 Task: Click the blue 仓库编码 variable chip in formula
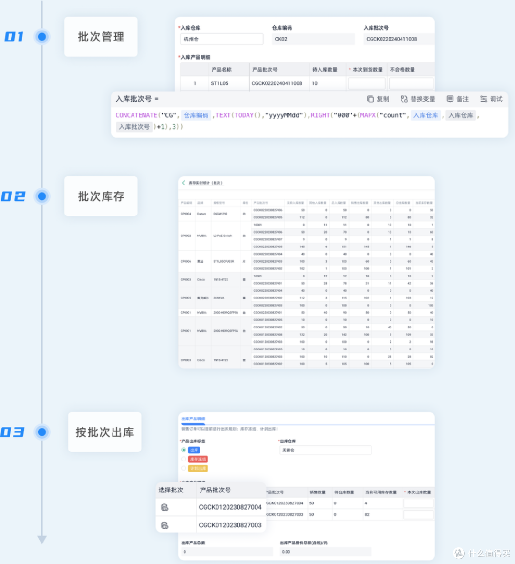click(x=196, y=115)
